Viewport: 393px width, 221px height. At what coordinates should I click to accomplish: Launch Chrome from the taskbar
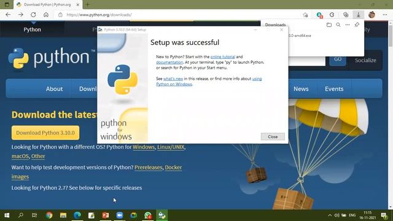click(49, 215)
